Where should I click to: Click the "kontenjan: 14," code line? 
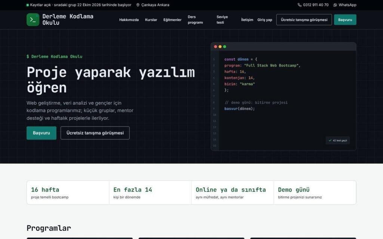pos(240,78)
